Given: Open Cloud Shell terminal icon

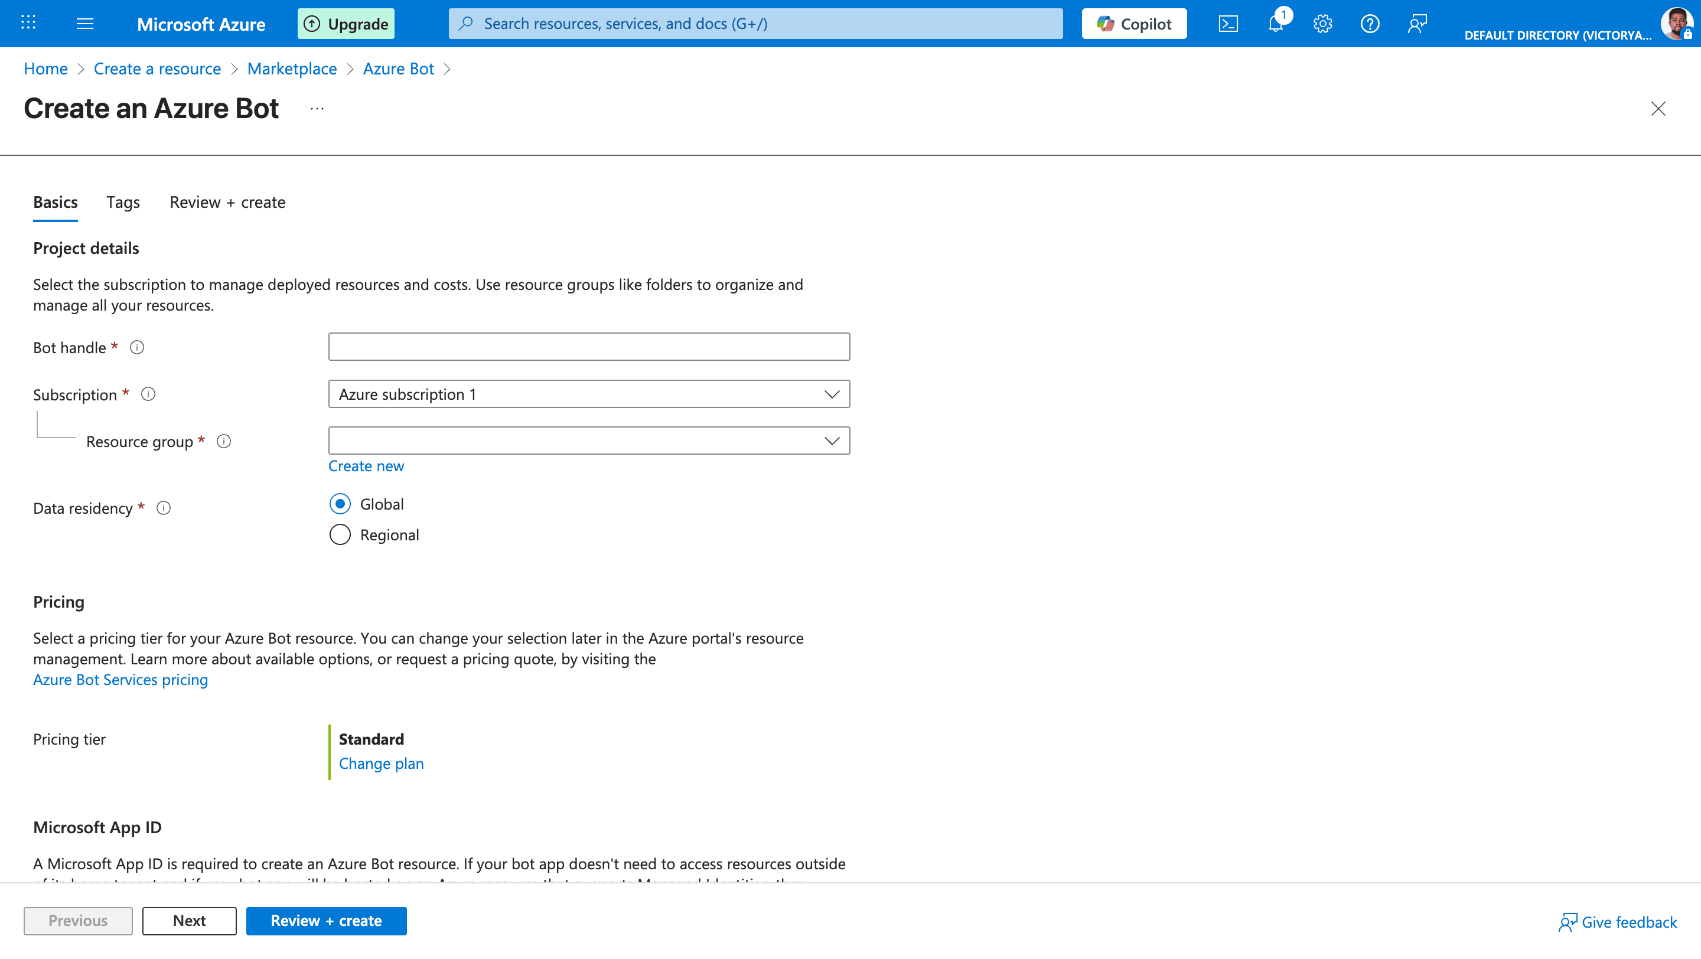Looking at the screenshot, I should (x=1227, y=24).
